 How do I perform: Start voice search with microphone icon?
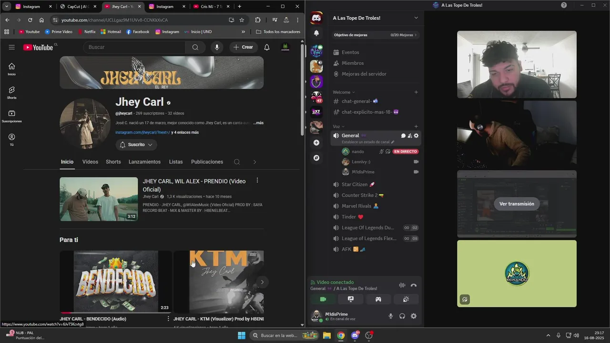tap(217, 47)
